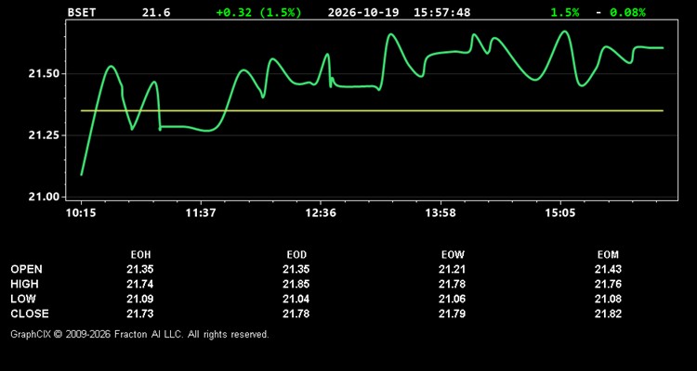This screenshot has height=371, width=697.
Task: Click the 0.08% value at top right
Action: pyautogui.click(x=627, y=12)
